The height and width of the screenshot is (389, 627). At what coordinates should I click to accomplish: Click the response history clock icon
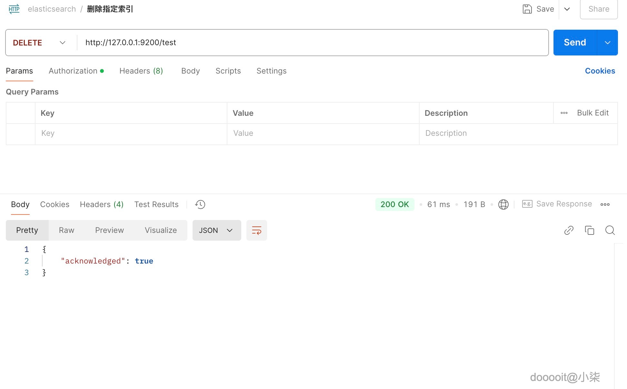pos(200,204)
